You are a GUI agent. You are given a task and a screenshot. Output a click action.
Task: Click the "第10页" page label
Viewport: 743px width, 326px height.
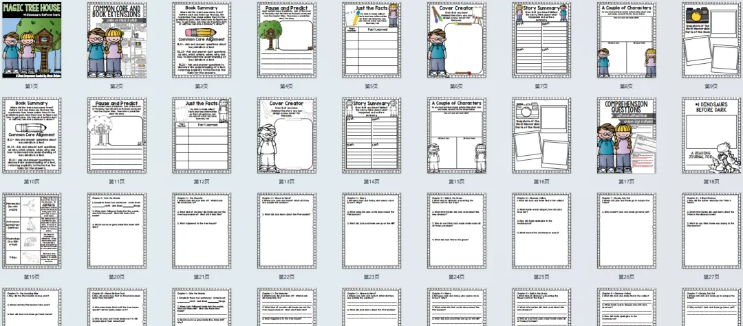click(x=32, y=182)
